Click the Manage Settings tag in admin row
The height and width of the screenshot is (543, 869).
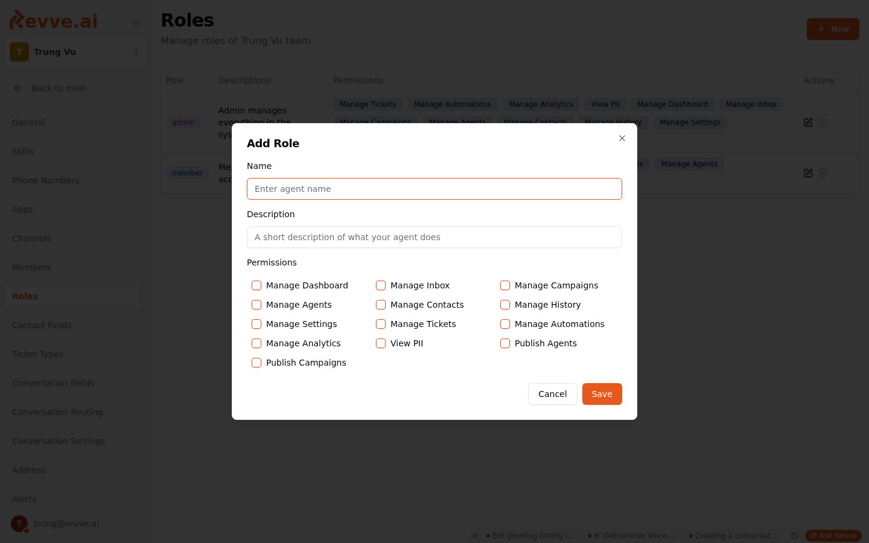tap(690, 122)
